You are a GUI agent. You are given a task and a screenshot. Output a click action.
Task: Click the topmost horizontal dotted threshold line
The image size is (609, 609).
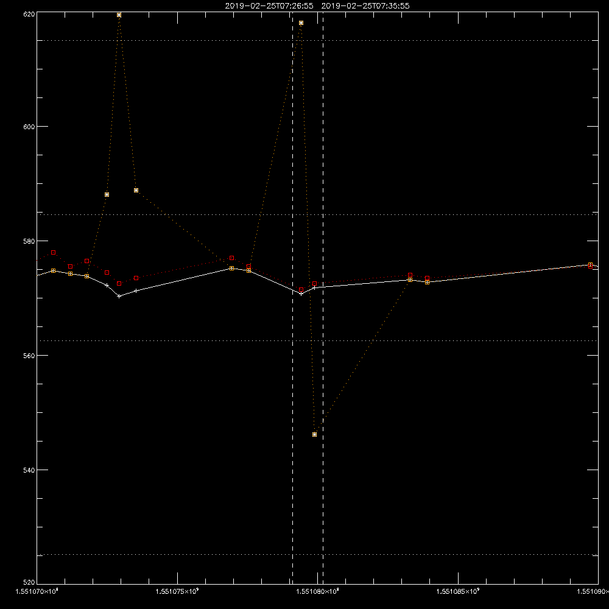coord(318,40)
